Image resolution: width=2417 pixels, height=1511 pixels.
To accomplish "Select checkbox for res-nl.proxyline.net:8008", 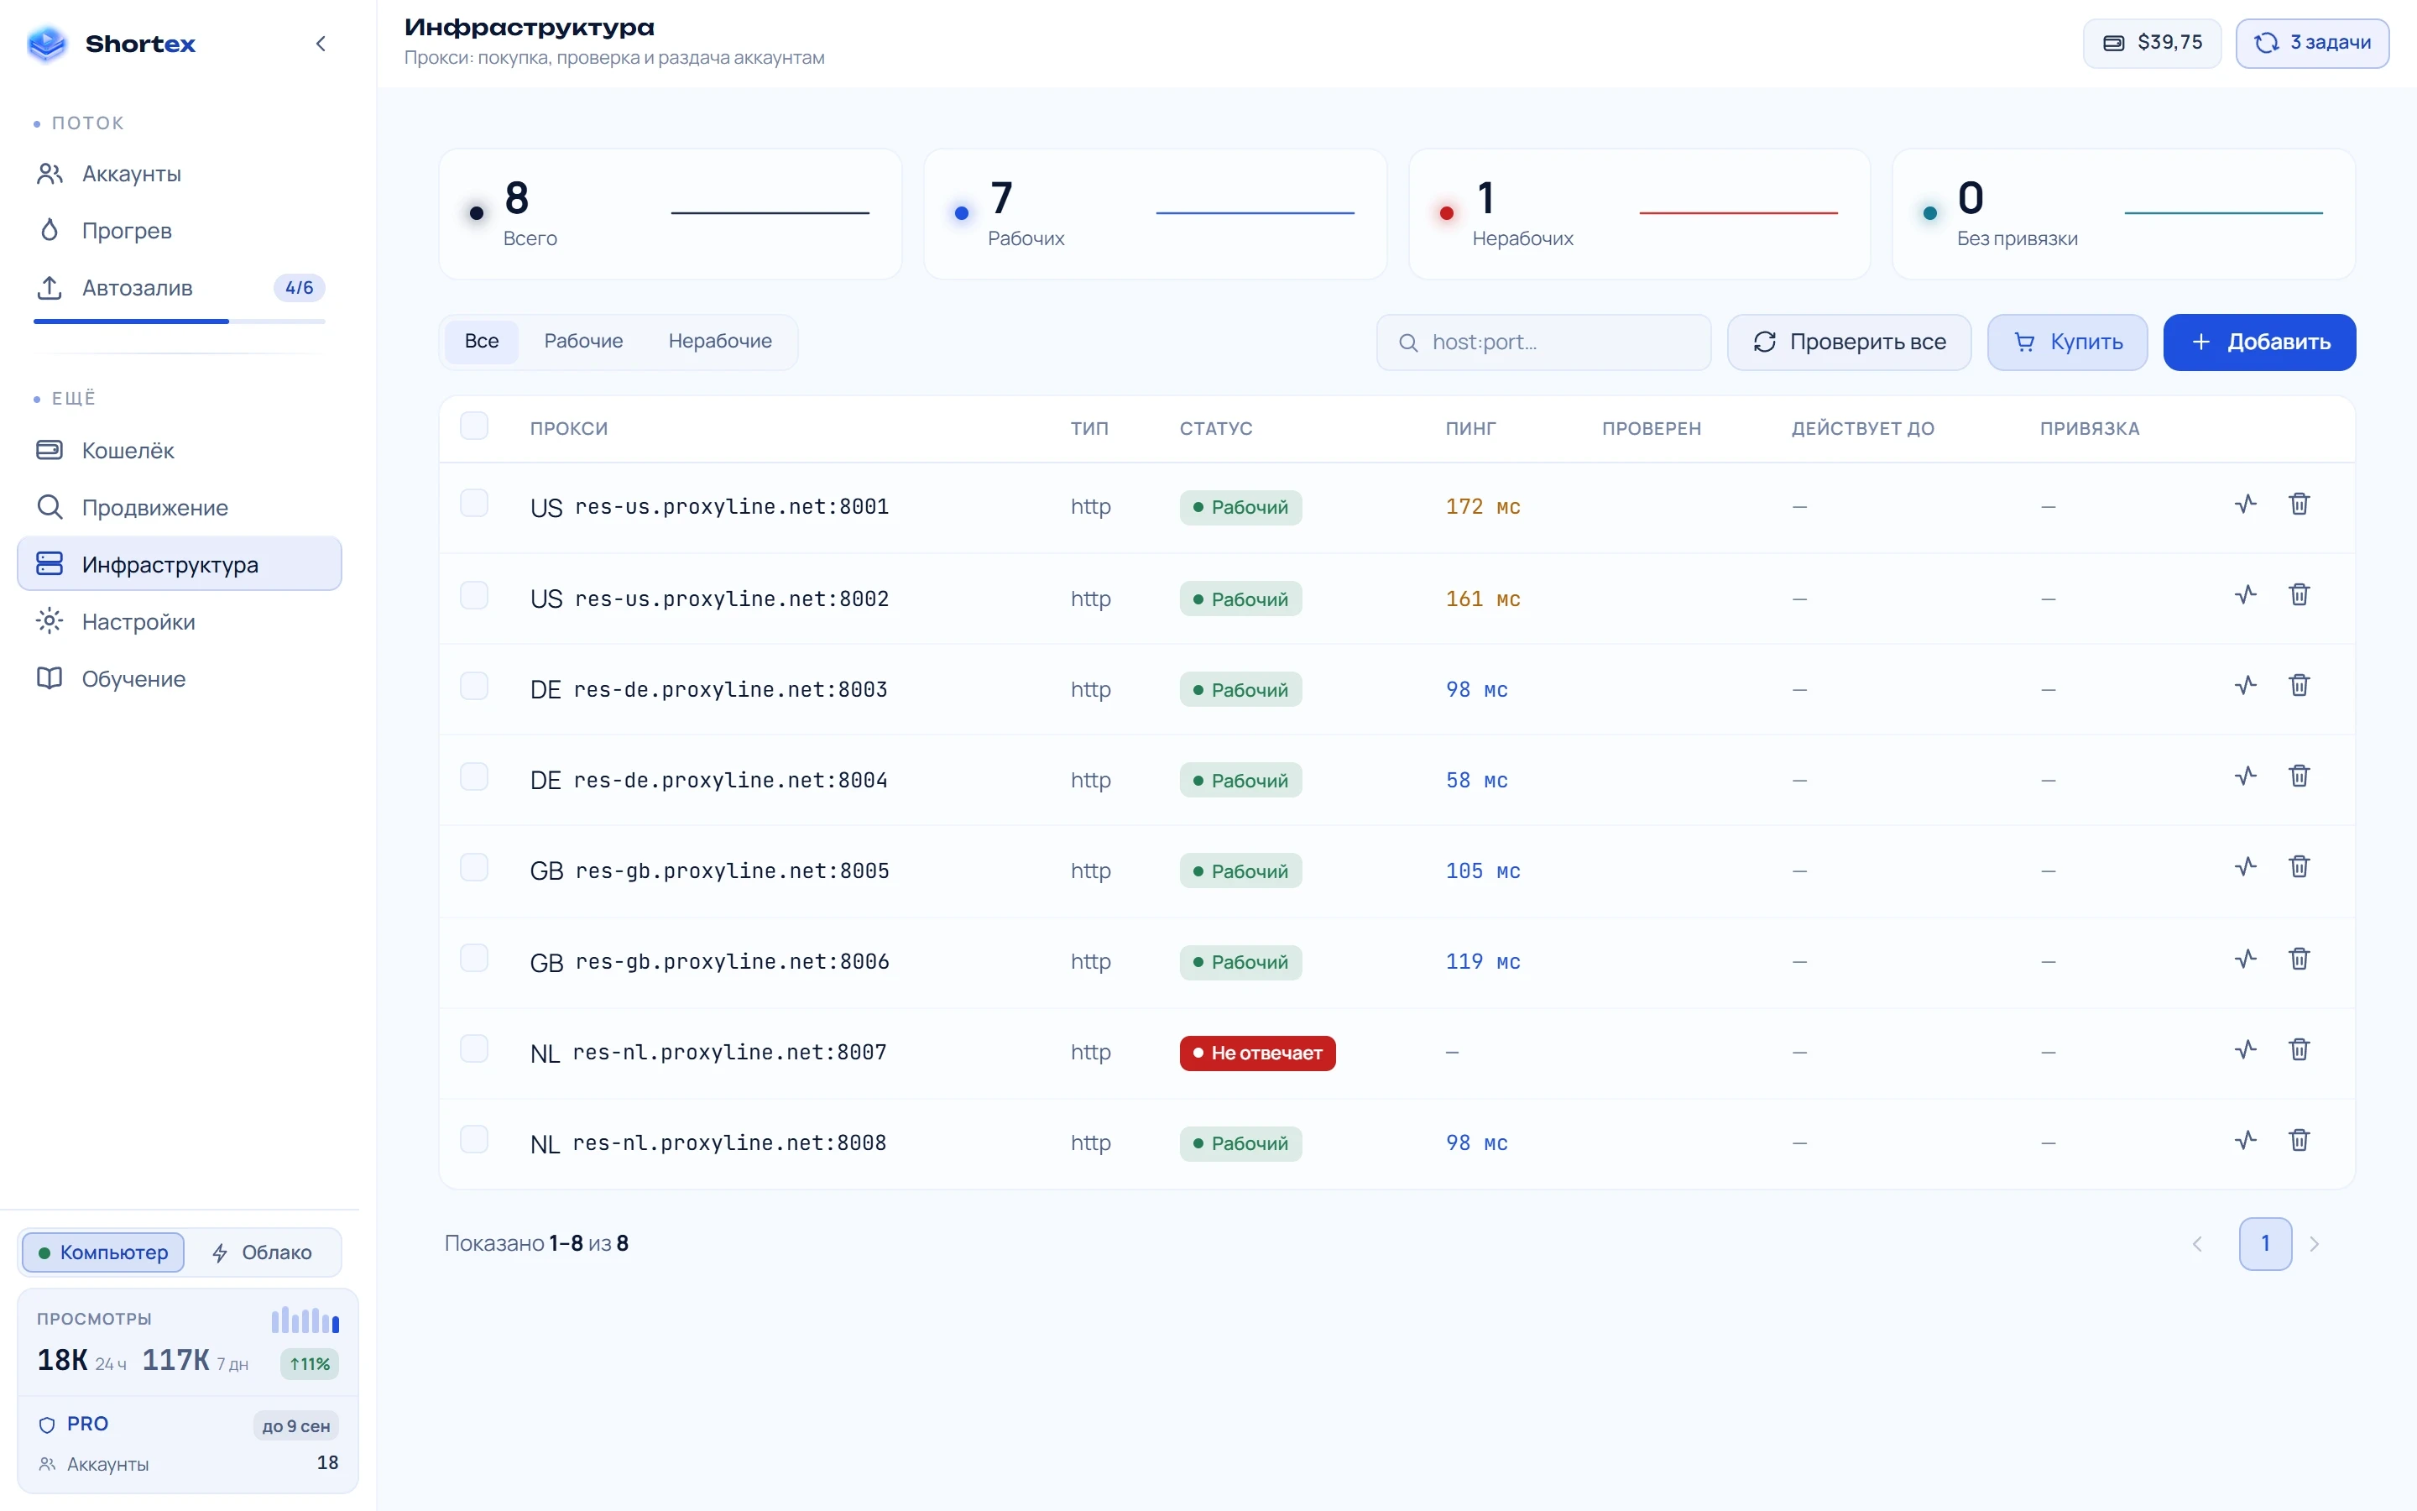I will point(474,1139).
